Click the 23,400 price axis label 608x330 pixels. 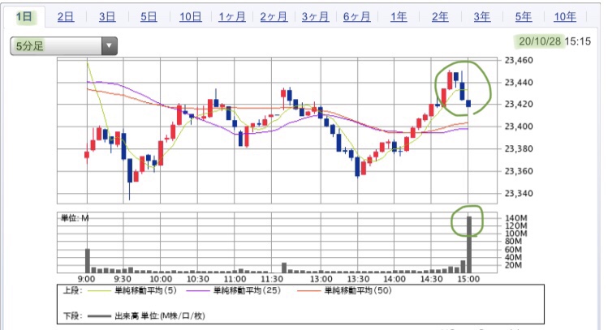tap(519, 126)
